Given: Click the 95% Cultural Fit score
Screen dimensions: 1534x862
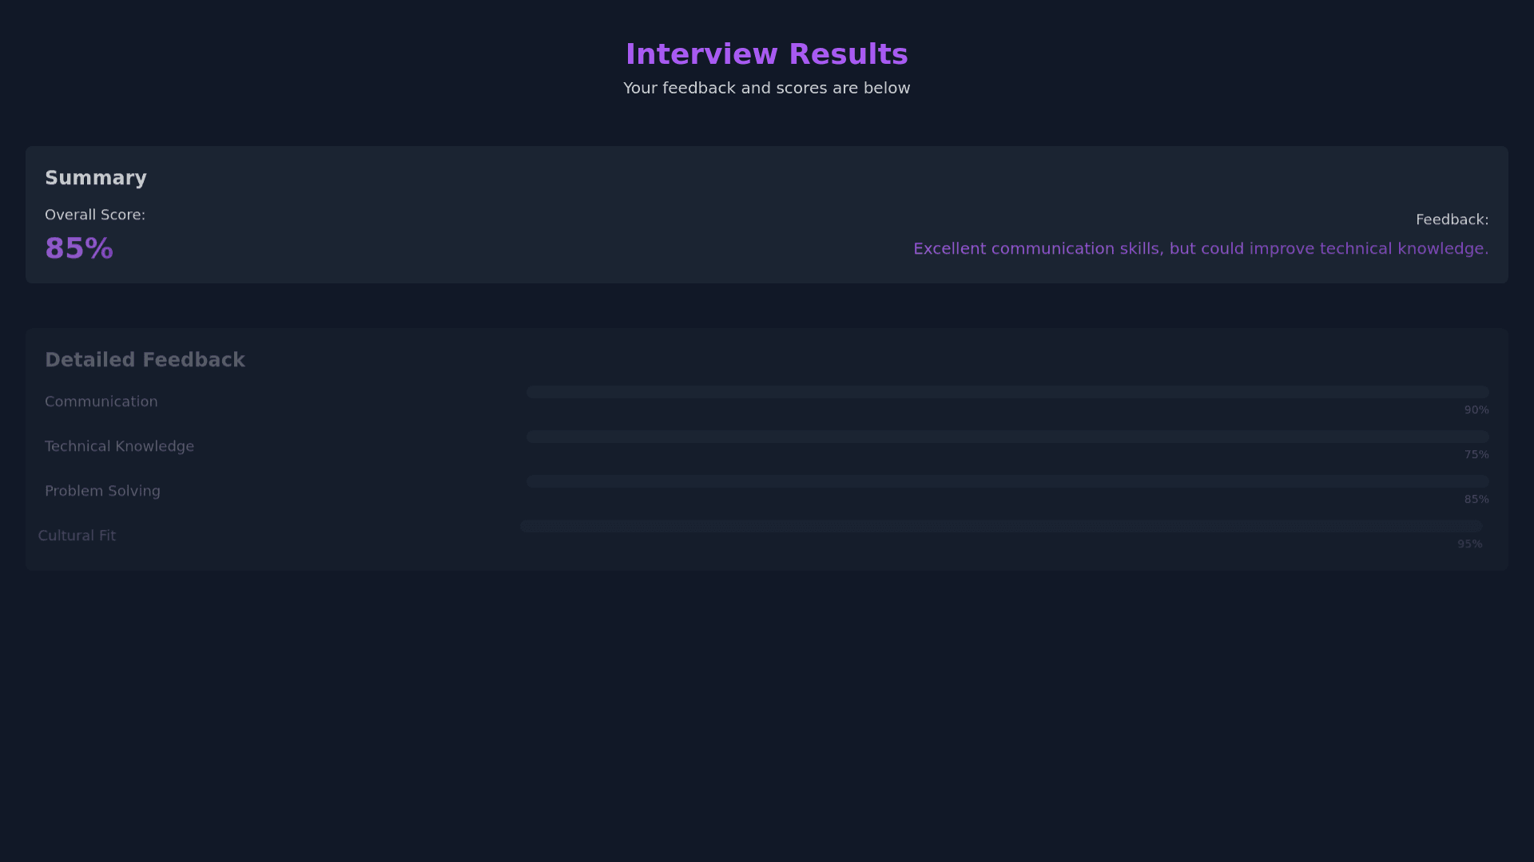Looking at the screenshot, I should 1469,544.
